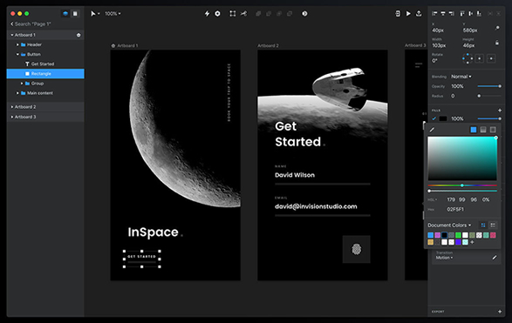Image resolution: width=512 pixels, height=323 pixels.
Task: Align selection to left edge
Action: click(x=434, y=14)
